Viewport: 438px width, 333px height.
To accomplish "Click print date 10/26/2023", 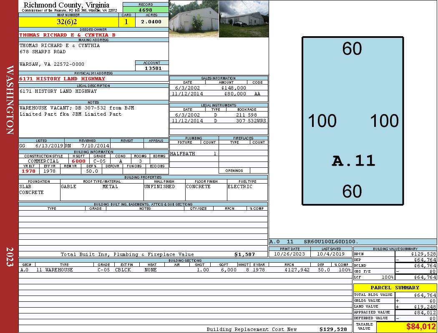I will click(289, 254).
